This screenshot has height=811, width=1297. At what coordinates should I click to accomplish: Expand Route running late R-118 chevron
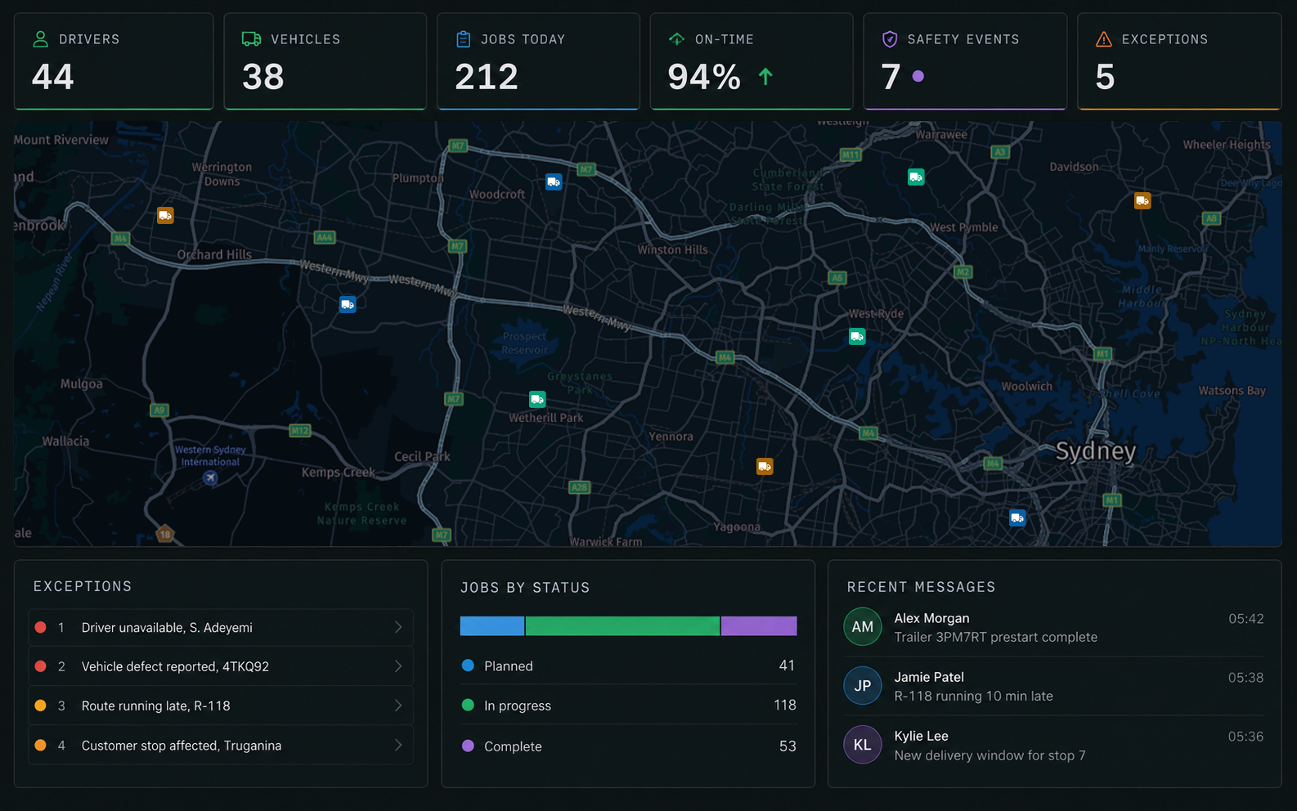(398, 706)
